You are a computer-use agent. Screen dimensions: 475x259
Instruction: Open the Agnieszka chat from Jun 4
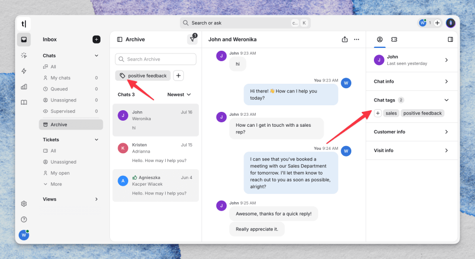pyautogui.click(x=155, y=185)
